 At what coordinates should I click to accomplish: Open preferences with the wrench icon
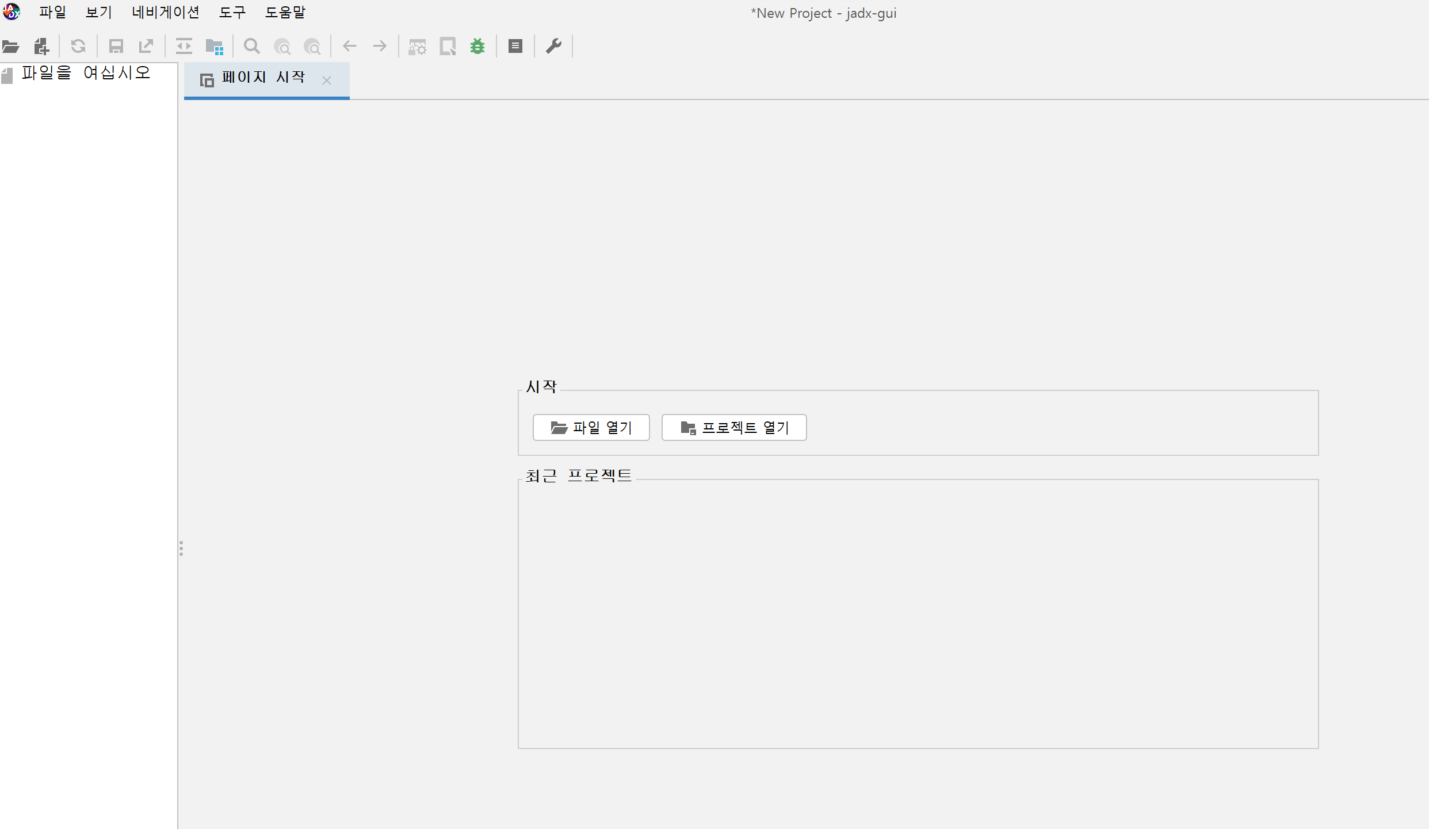click(553, 46)
